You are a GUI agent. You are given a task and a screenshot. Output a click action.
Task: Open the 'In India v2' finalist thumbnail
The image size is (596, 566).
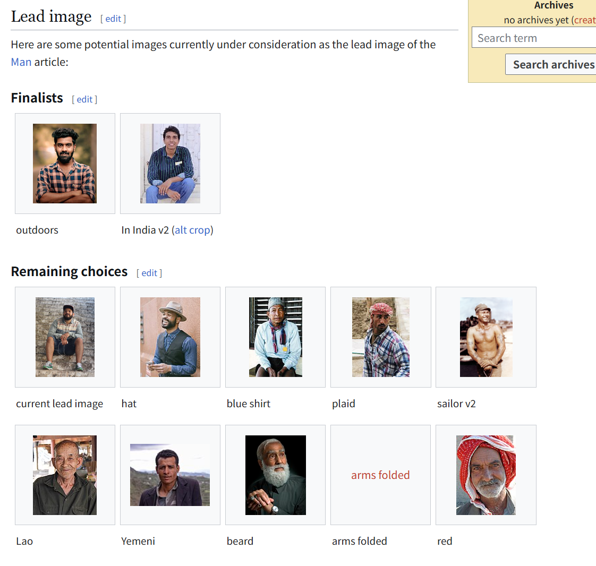[170, 164]
